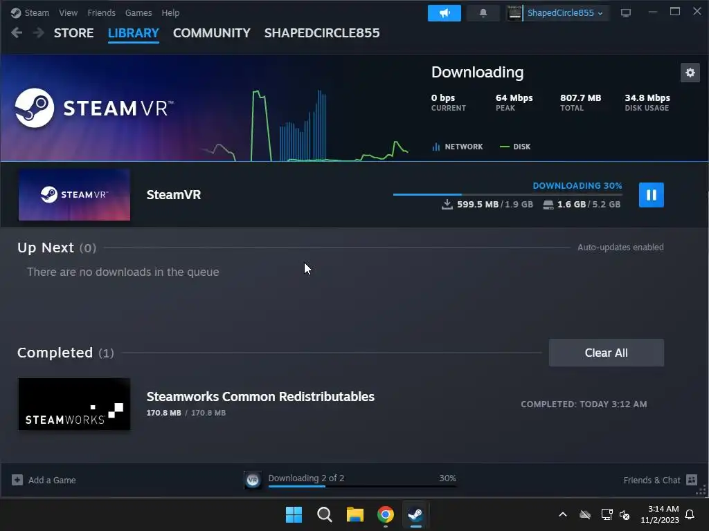Pause the SteamVR download

651,194
